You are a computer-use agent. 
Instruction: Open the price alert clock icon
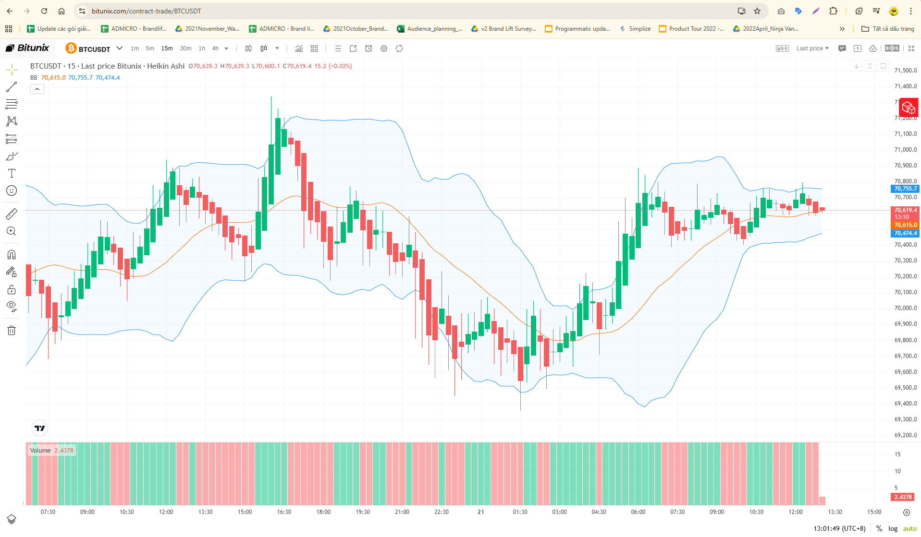(x=368, y=48)
